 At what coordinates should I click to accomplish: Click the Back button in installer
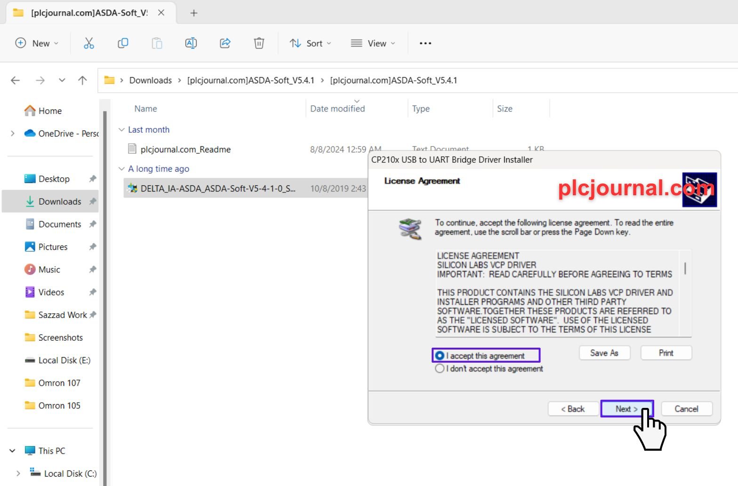click(572, 409)
